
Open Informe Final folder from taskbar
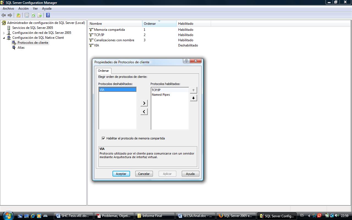pos(154,216)
